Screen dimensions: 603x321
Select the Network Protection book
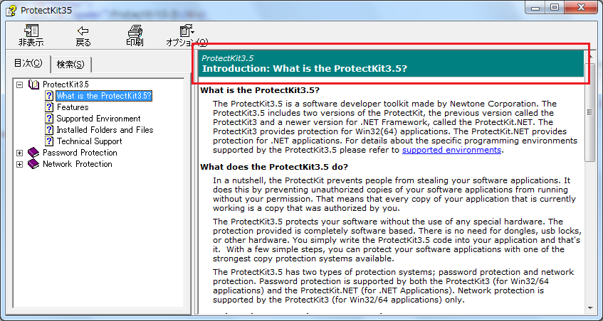click(x=78, y=164)
